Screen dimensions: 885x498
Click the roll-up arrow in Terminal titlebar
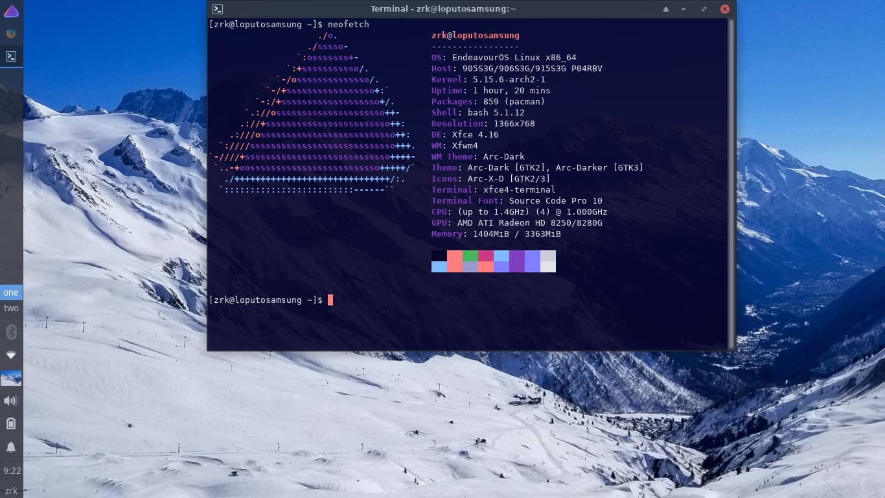coord(666,9)
